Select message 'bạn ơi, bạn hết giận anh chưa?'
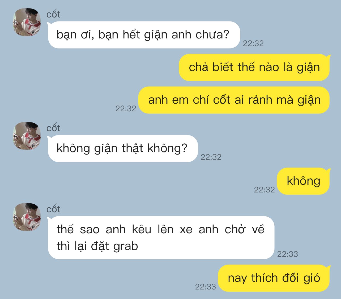This screenshot has height=299, width=341. click(144, 35)
